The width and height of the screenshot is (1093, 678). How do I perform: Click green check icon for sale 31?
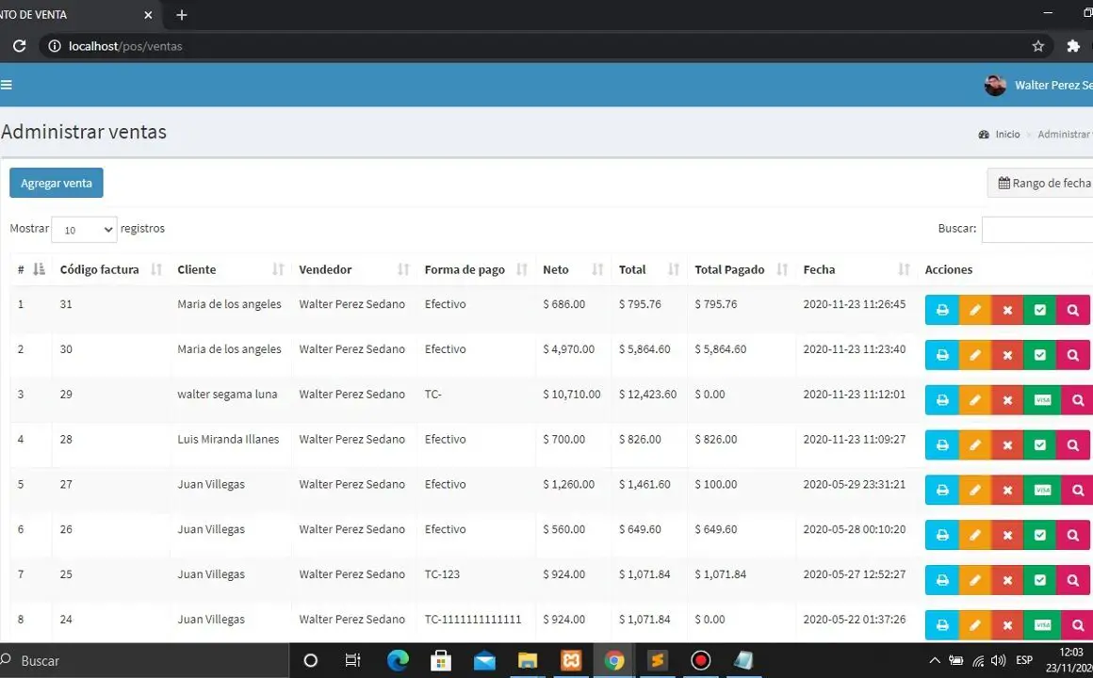[1039, 310]
